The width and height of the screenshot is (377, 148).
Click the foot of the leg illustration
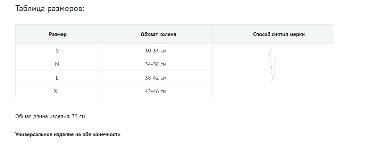point(273,80)
